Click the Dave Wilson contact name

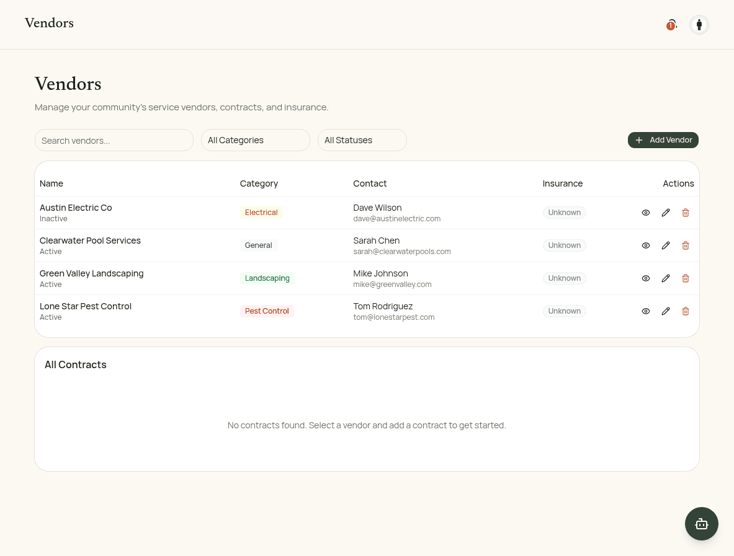coord(377,208)
